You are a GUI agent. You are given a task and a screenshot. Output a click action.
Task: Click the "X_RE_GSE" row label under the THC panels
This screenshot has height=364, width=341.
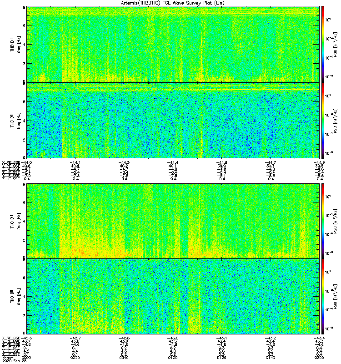pyautogui.click(x=11, y=338)
